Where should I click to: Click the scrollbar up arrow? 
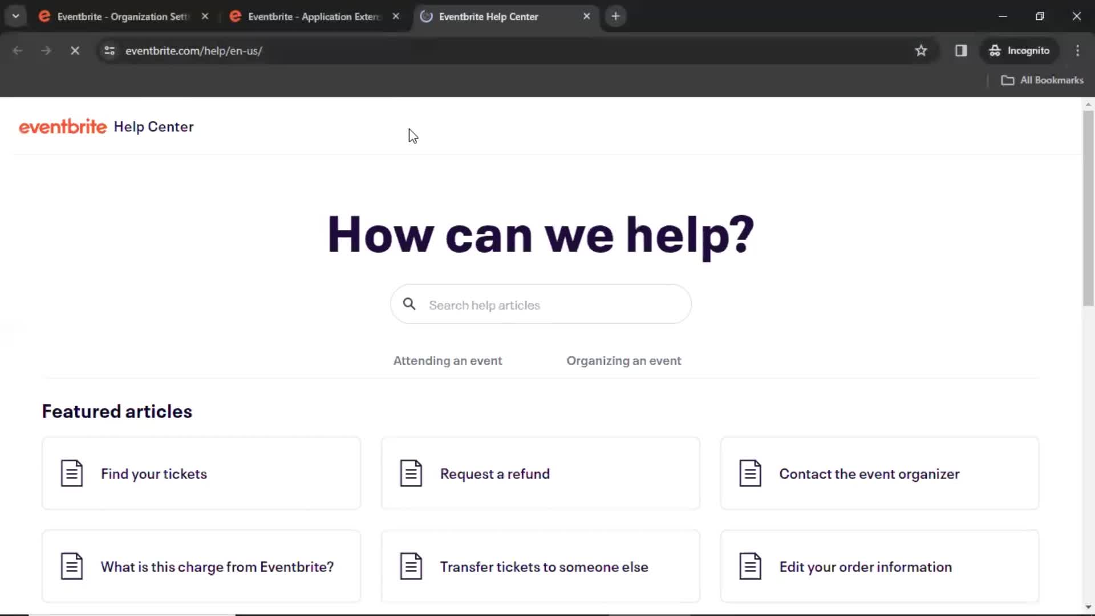(x=1088, y=104)
